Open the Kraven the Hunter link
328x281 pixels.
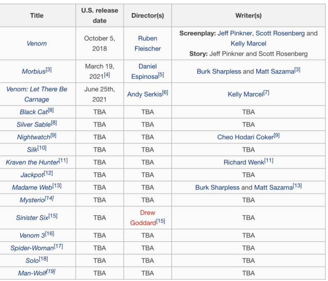(32, 162)
